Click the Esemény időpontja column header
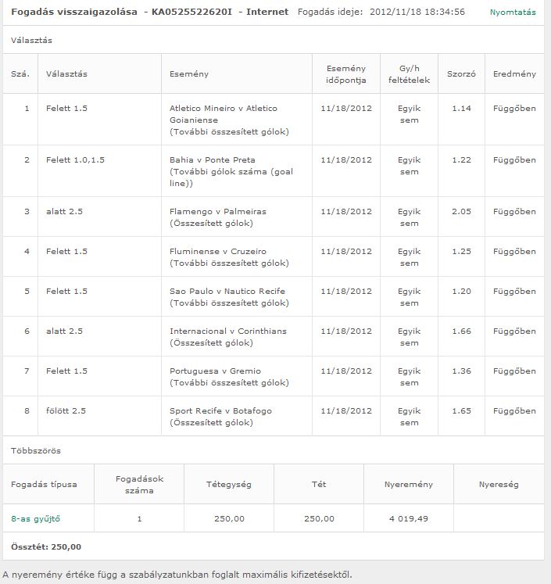This screenshot has height=584, width=551. [345, 74]
